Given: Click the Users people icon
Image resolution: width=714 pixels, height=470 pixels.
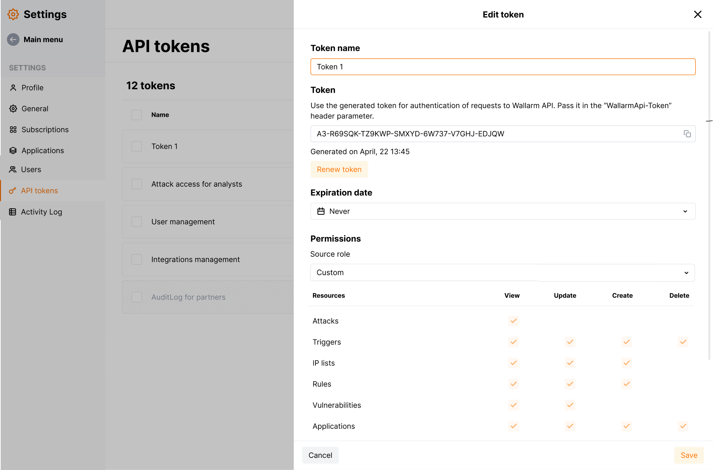Looking at the screenshot, I should pyautogui.click(x=13, y=170).
